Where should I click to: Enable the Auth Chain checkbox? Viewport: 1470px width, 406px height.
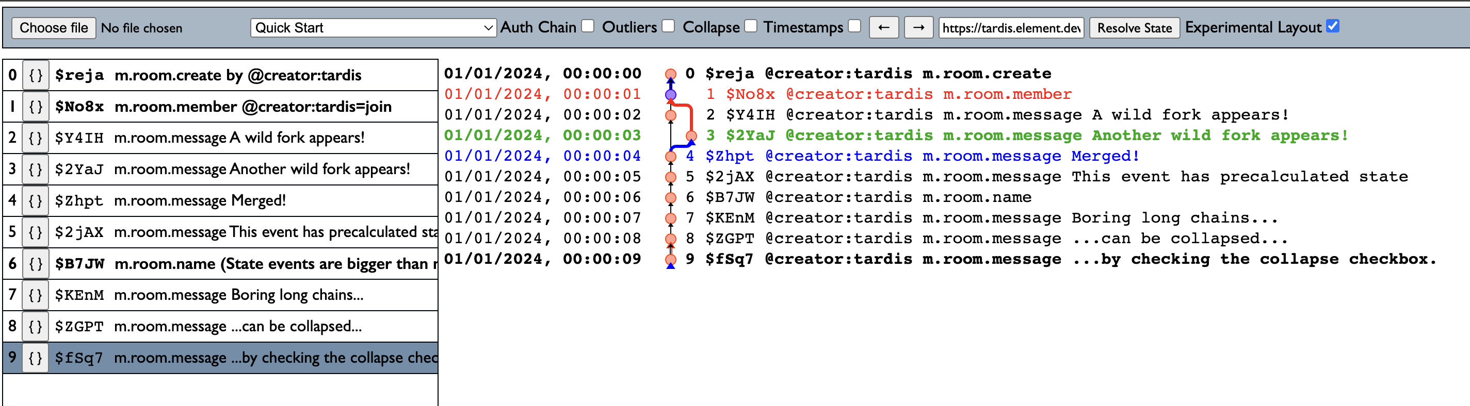[588, 26]
